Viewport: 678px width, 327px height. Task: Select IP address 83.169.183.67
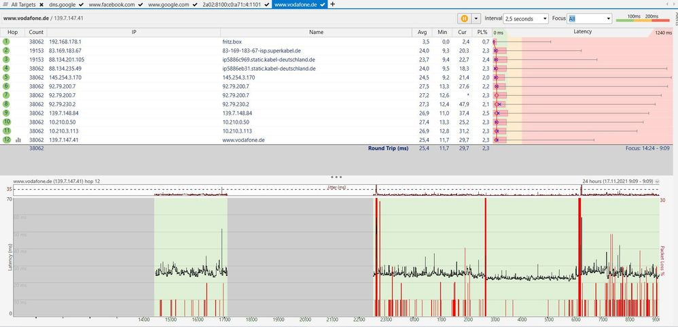[65, 50]
